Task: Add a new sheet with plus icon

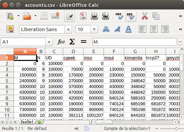Action: point(40,122)
